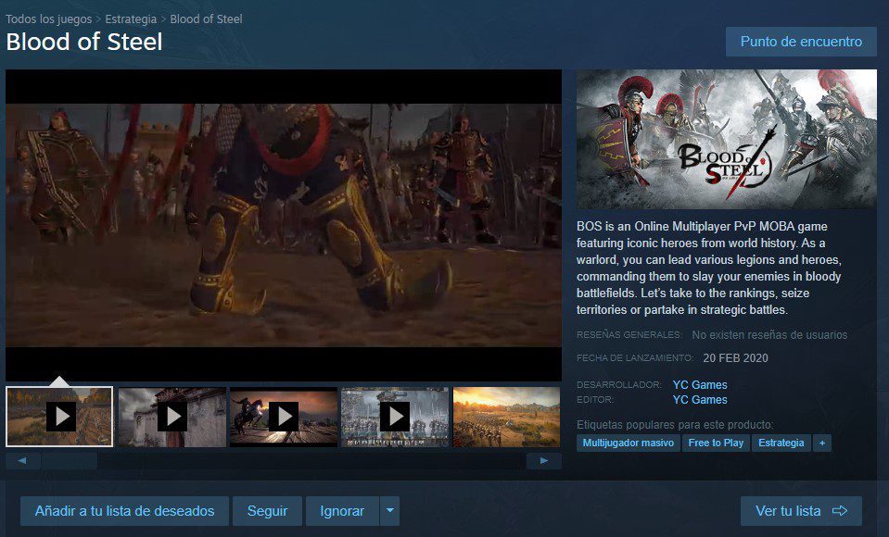The width and height of the screenshot is (889, 537).
Task: Click the right arrow of thumbnail strip
Action: 544,460
